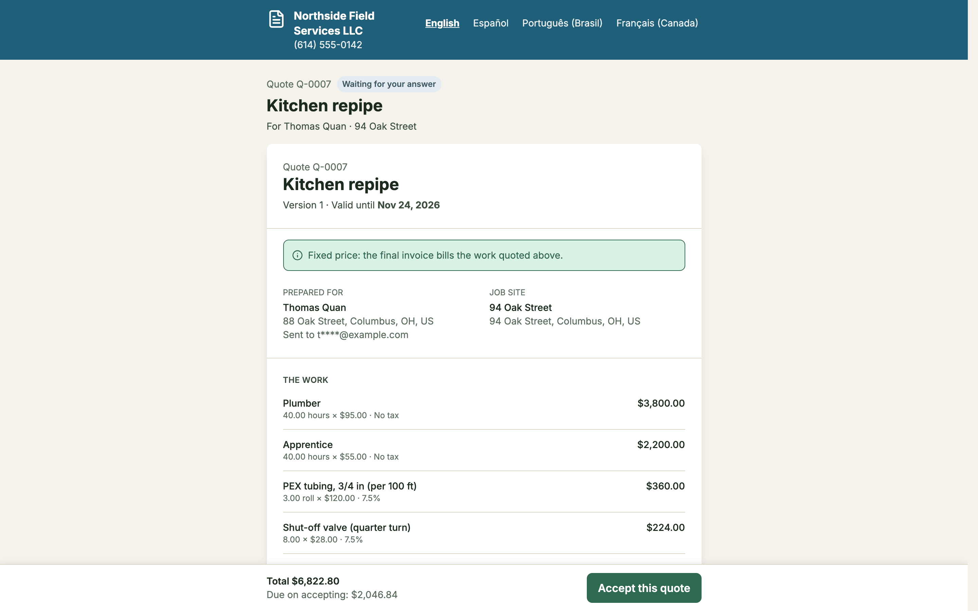
Task: Click the Shut-off valve line item
Action: pos(484,533)
